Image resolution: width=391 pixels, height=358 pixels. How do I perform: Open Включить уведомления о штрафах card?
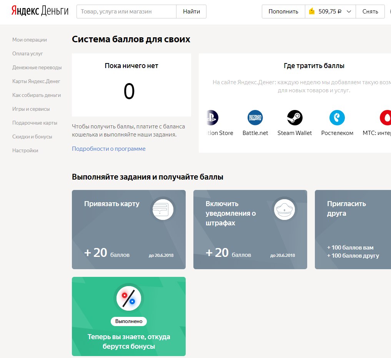coord(250,230)
